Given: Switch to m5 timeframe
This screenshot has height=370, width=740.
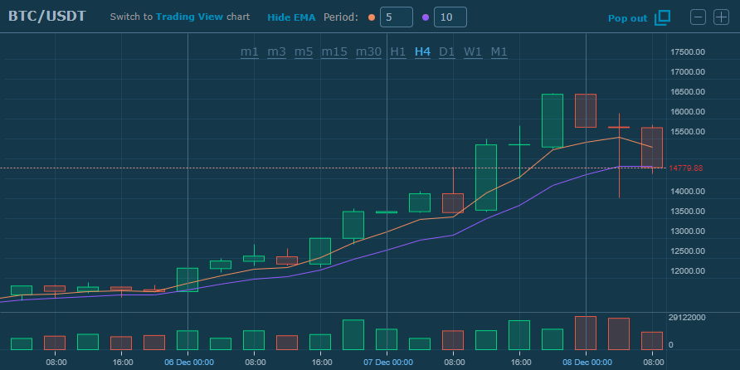Looking at the screenshot, I should pos(303,52).
